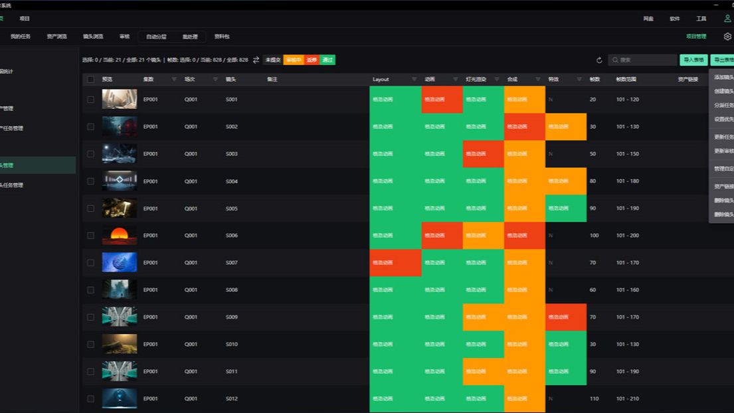Select the checkbox in row S007
734x413 pixels.
pos(91,263)
